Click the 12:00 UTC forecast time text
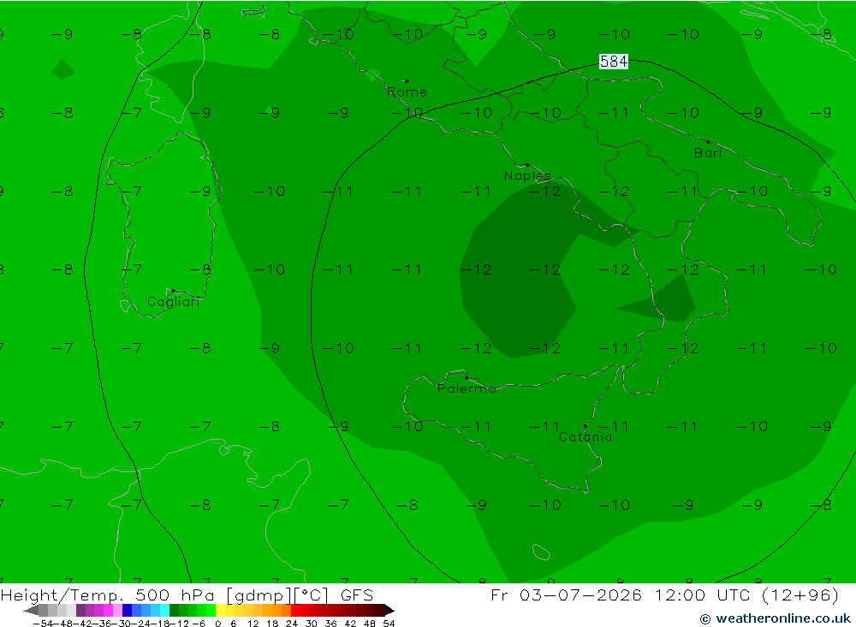The image size is (856, 627). click(x=703, y=594)
